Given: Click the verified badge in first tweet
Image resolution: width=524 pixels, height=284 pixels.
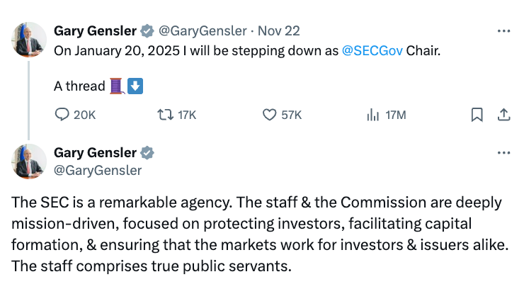Looking at the screenshot, I should click(147, 31).
